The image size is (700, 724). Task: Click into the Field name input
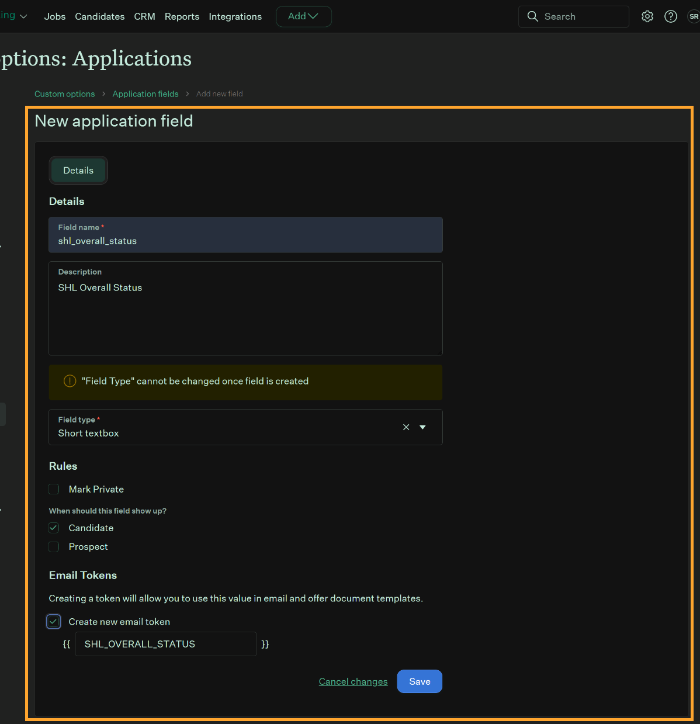pos(245,235)
